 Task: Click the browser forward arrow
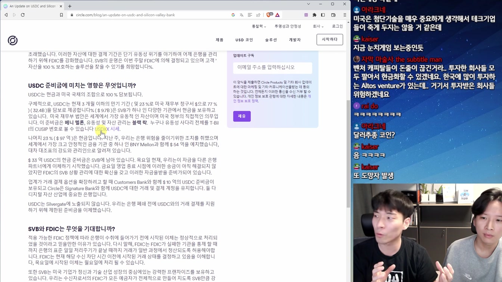(x=14, y=15)
